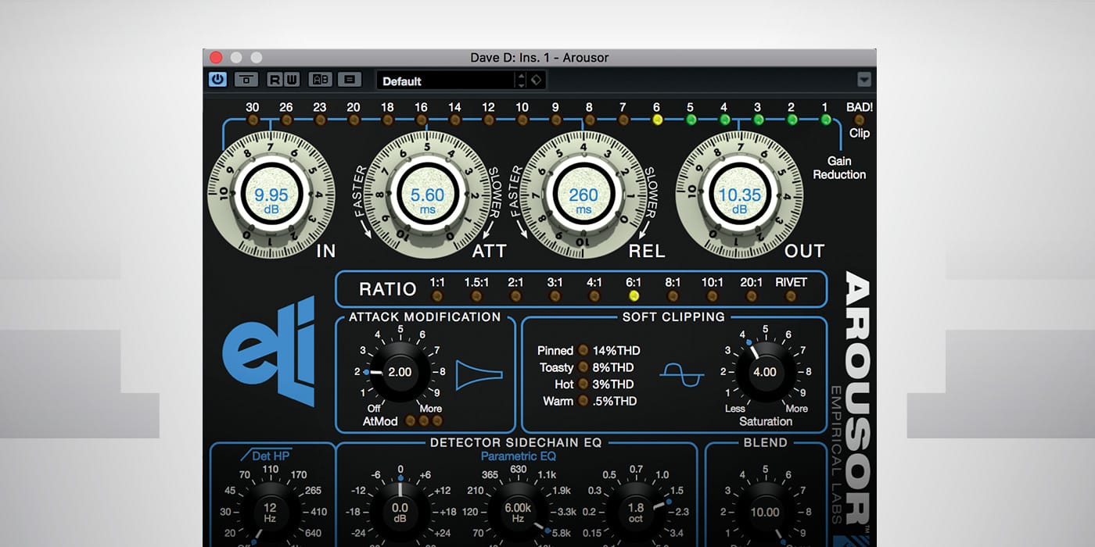This screenshot has height=547, width=1095.
Task: Click the BLEND heading
Action: tap(765, 442)
